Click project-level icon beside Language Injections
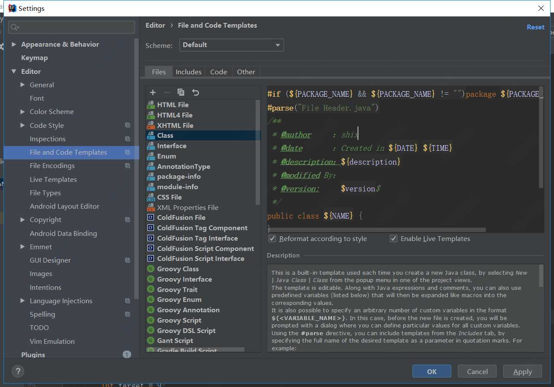Screen dimensions: 554x387 127,301
